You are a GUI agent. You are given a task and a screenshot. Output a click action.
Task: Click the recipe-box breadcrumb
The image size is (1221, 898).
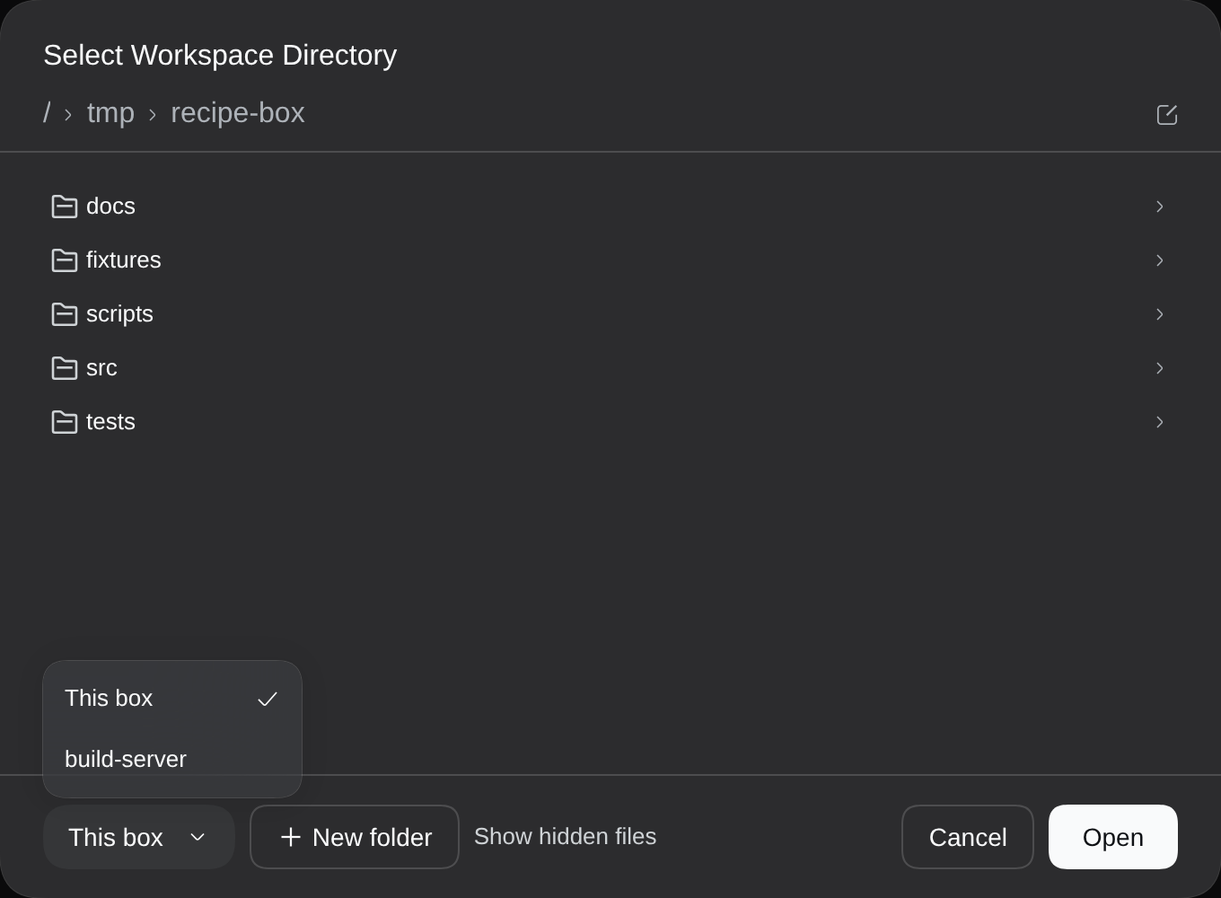coord(238,113)
